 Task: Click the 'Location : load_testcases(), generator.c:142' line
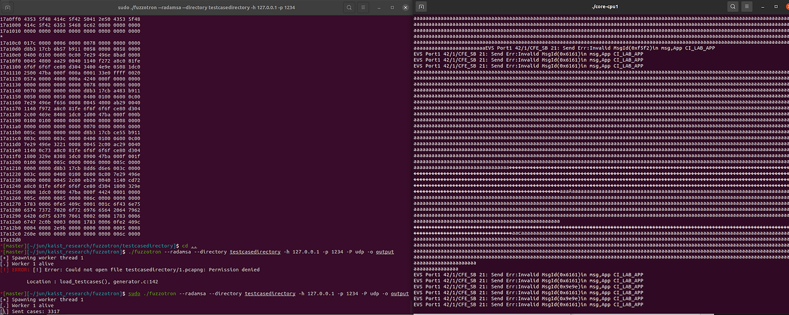click(92, 281)
